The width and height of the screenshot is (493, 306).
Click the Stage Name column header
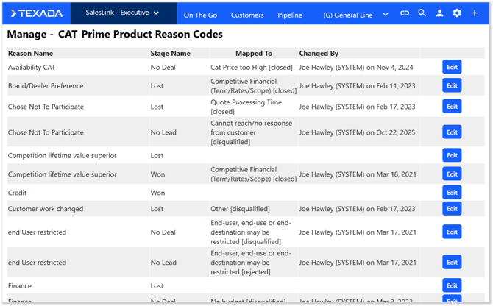pyautogui.click(x=171, y=53)
